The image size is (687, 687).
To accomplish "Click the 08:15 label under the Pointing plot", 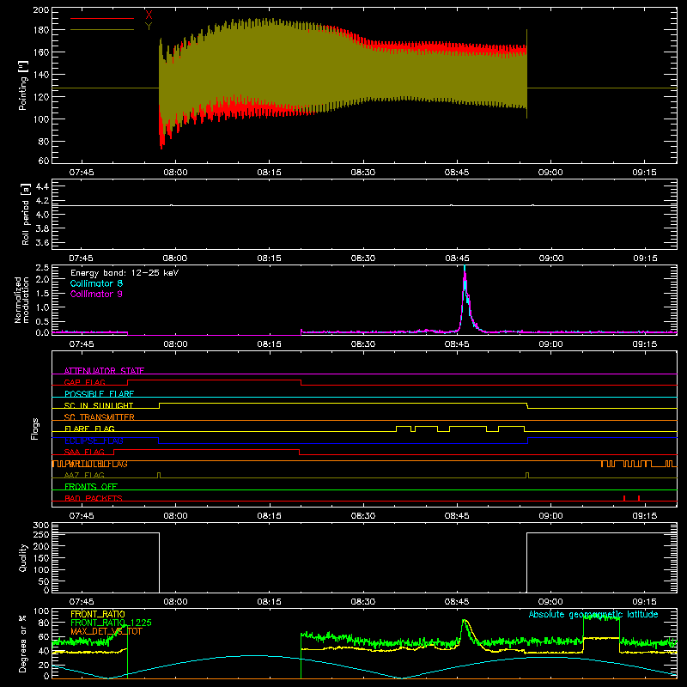I will click(269, 173).
